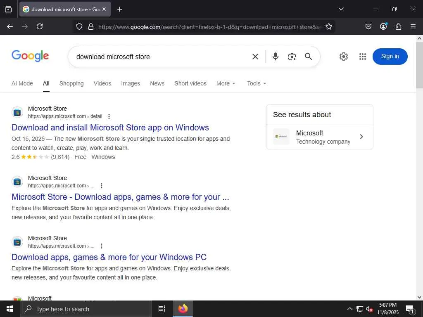
Task: Open Download apps, games & more for Windows PC
Action: click(109, 257)
